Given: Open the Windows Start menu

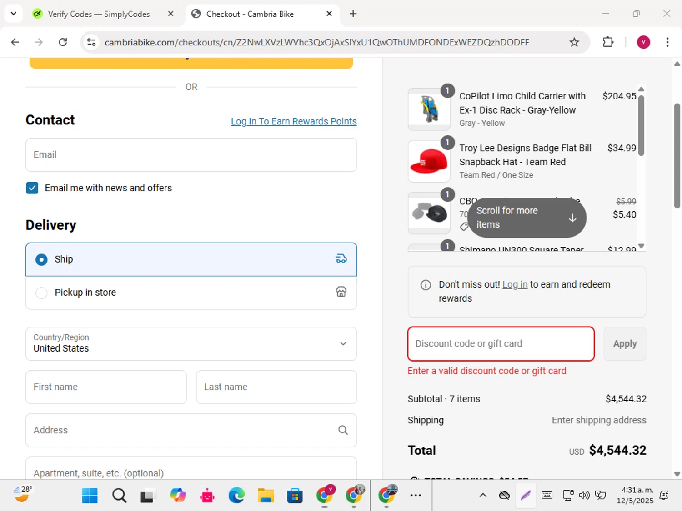Looking at the screenshot, I should pos(90,496).
